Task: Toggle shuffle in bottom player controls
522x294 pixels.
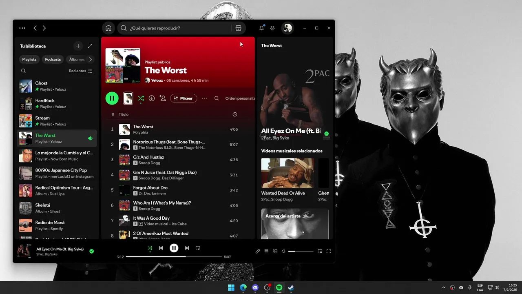Action: point(150,248)
